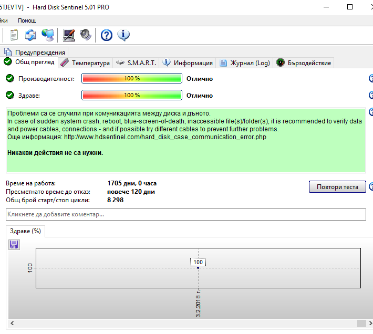Screen dimensions: 373x334
Task: Click the save graph floppy disk icon
Action: [x=14, y=245]
